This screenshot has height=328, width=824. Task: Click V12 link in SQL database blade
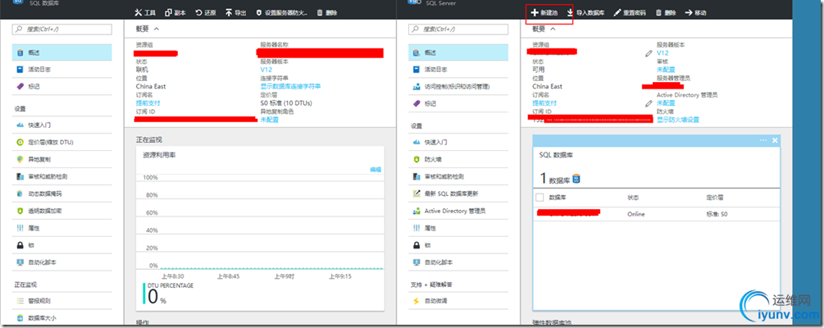(x=266, y=70)
